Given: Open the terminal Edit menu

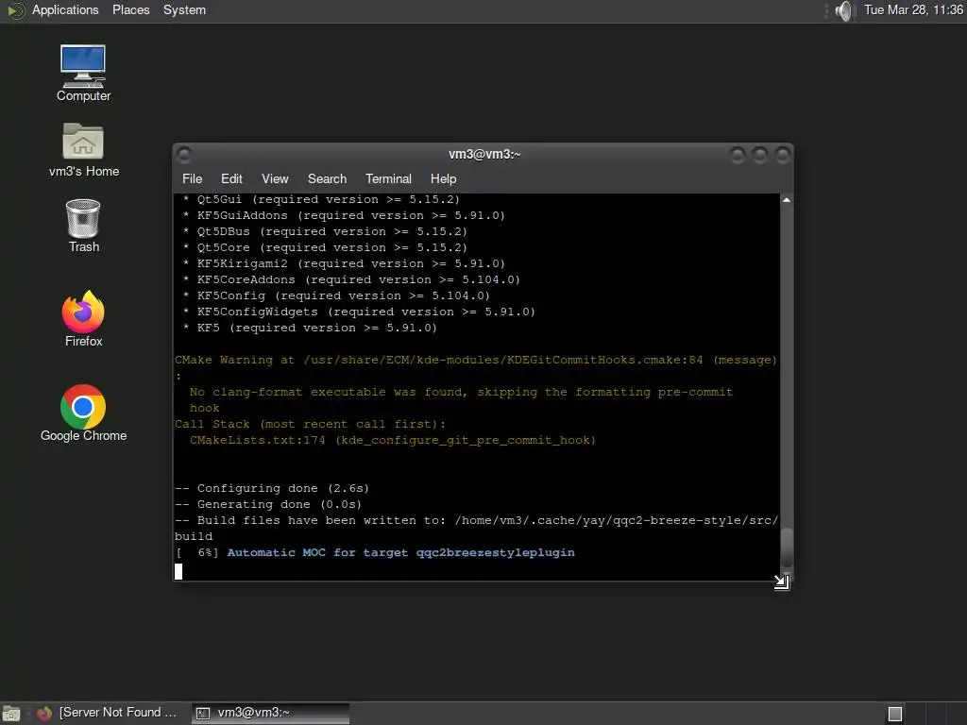Looking at the screenshot, I should pyautogui.click(x=231, y=178).
